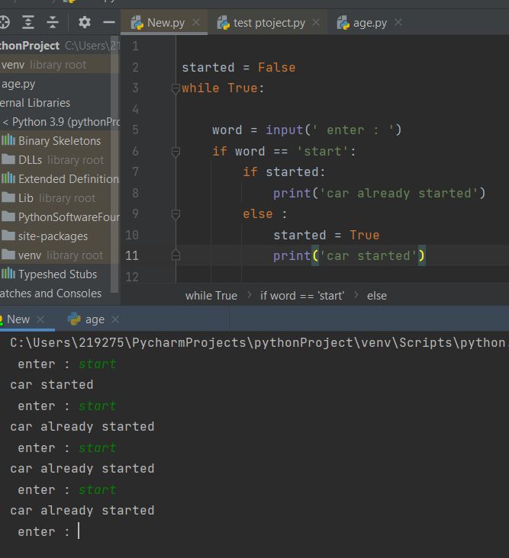The height and width of the screenshot is (558, 509).
Task: Click the console input prompt after last 'enter :'
Action: [x=79, y=531]
